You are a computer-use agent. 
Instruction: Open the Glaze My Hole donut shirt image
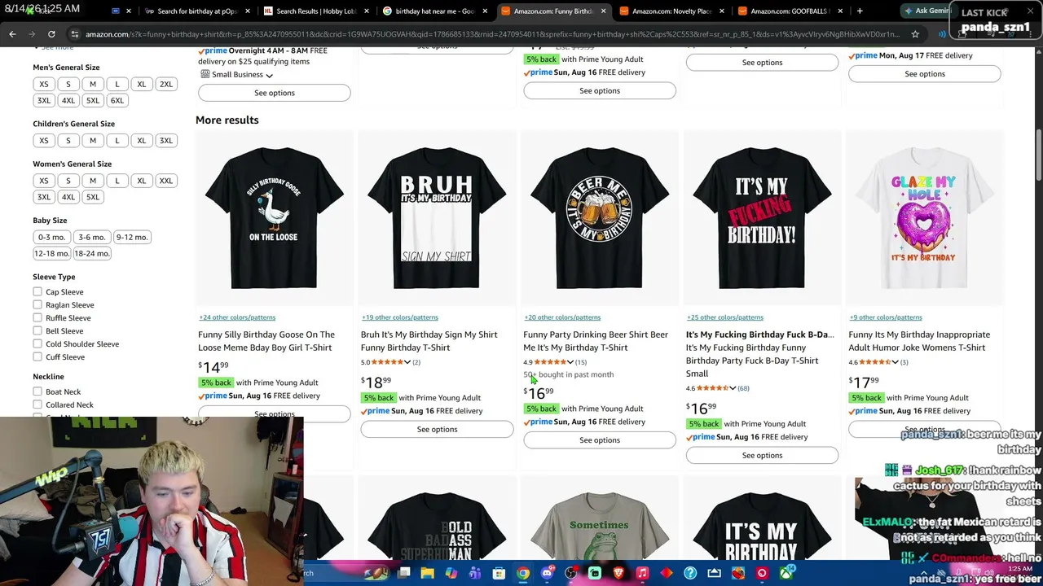(924, 218)
